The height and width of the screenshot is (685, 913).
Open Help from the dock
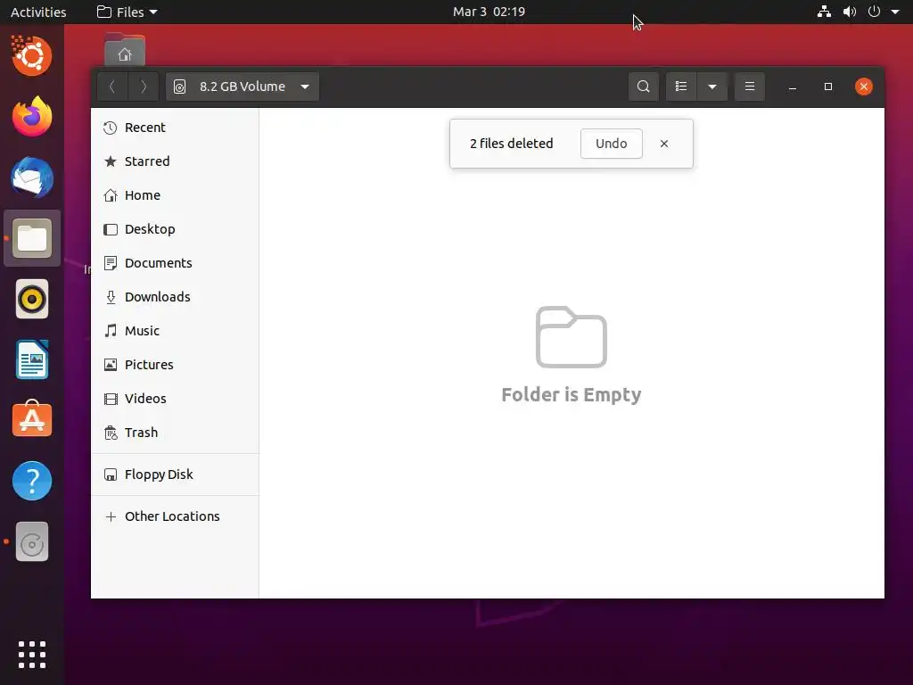[x=32, y=481]
